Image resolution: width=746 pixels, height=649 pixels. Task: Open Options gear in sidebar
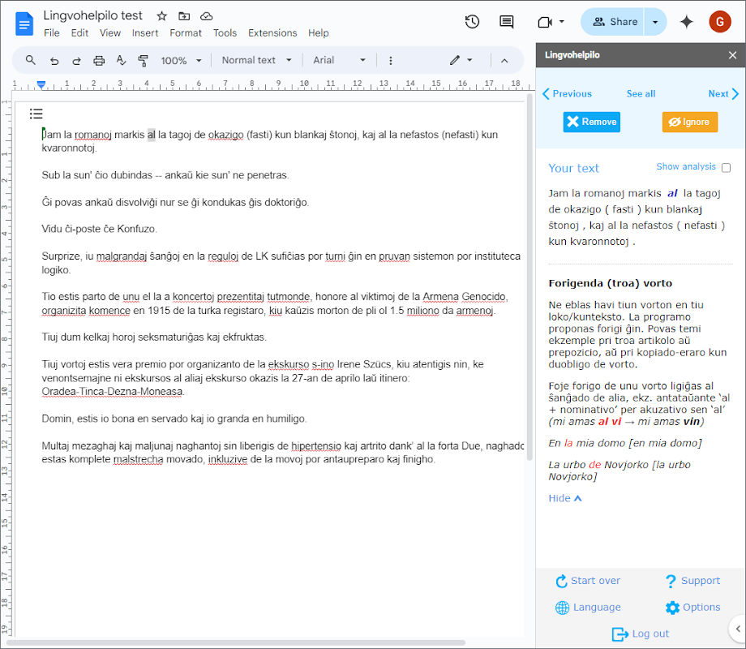(692, 607)
